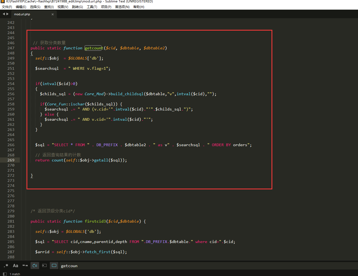Screen dimensions: 358x276
Task: Toggle whole word matching option
Action: click(25, 266)
